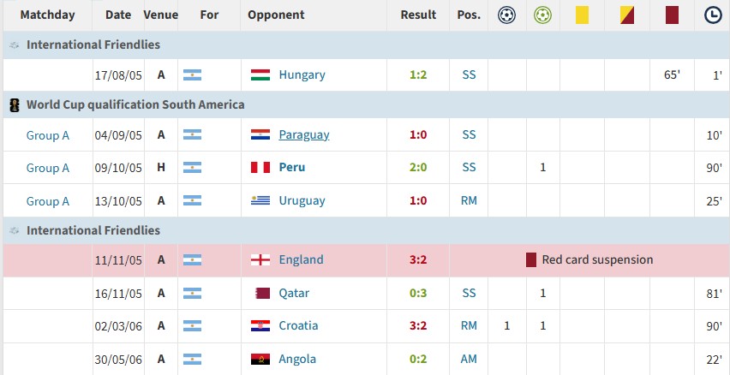The image size is (730, 375).
Task: Open the Paraguay opponent link
Action: click(x=304, y=135)
